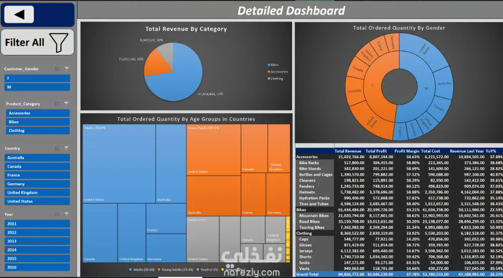The image size is (503, 278).
Task: Click the 'Helmets' row label
Action: click(x=307, y=192)
